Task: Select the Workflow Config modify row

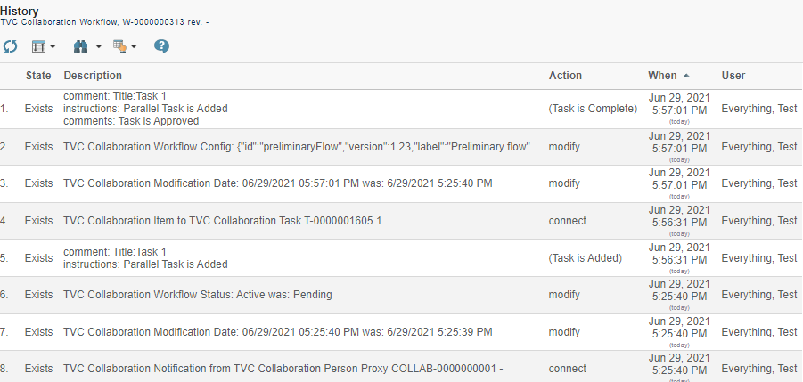Action: pos(300,147)
